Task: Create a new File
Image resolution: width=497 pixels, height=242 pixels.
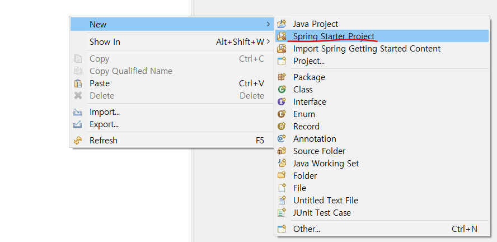Action: (x=382, y=188)
